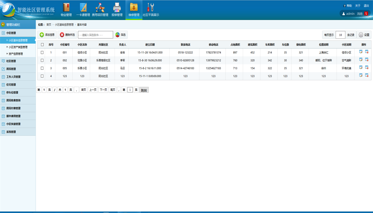Click the 设置 gear settings button

[364, 35]
